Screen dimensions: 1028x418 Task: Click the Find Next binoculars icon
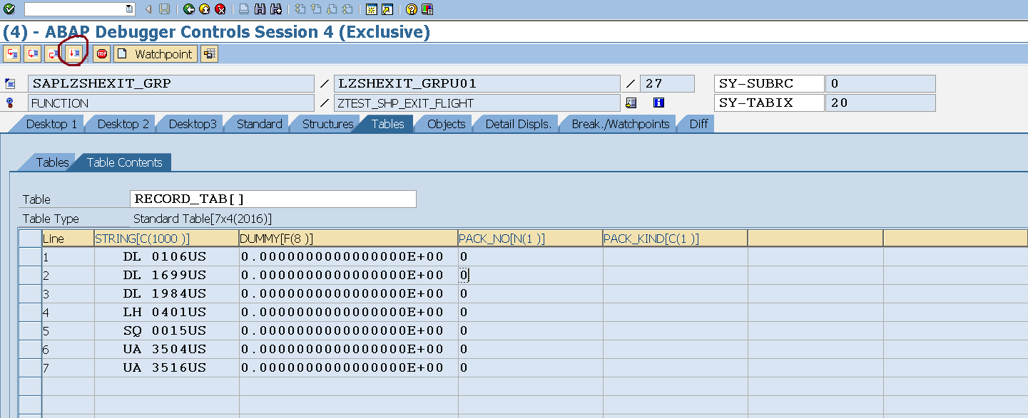click(275, 9)
